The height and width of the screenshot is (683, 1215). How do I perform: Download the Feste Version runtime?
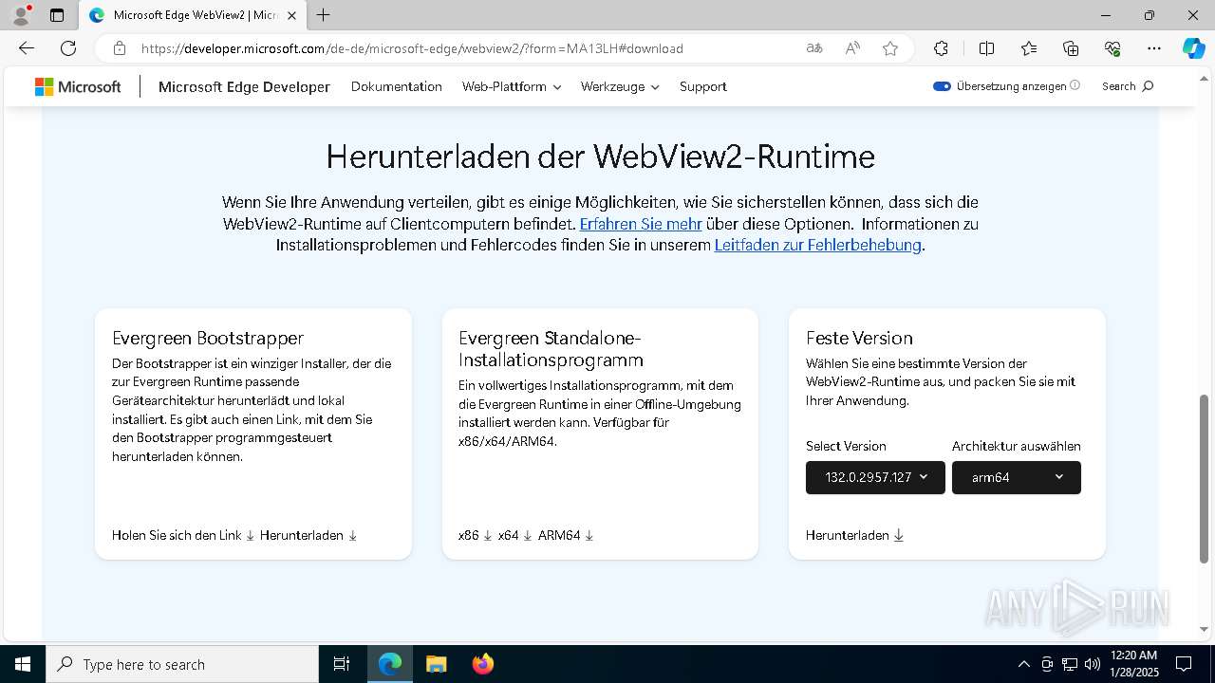click(x=855, y=535)
